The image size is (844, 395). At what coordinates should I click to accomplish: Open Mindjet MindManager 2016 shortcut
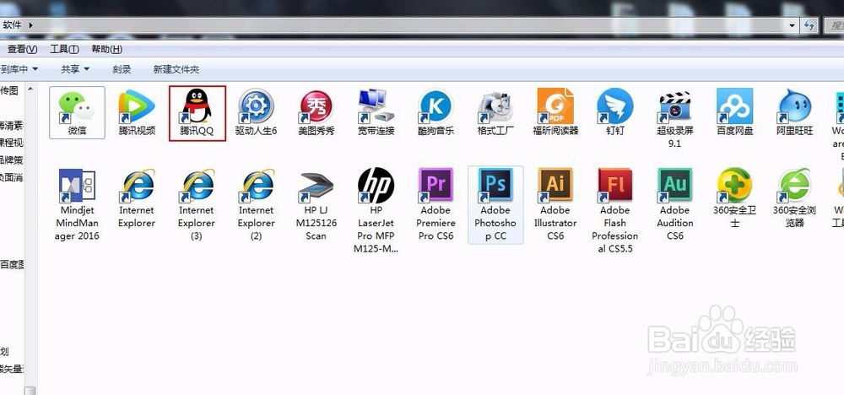77,204
